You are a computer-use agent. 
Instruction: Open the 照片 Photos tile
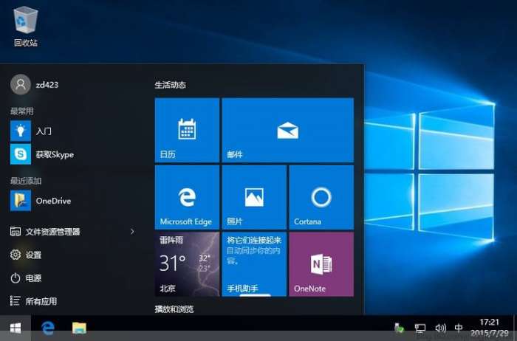[254, 197]
